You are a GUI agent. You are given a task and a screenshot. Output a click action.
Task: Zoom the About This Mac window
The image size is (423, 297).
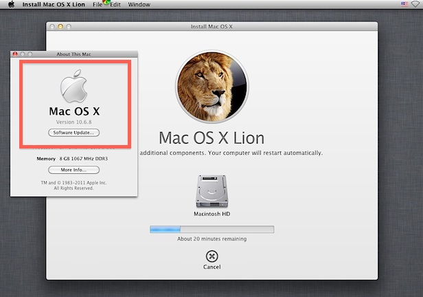click(x=30, y=54)
